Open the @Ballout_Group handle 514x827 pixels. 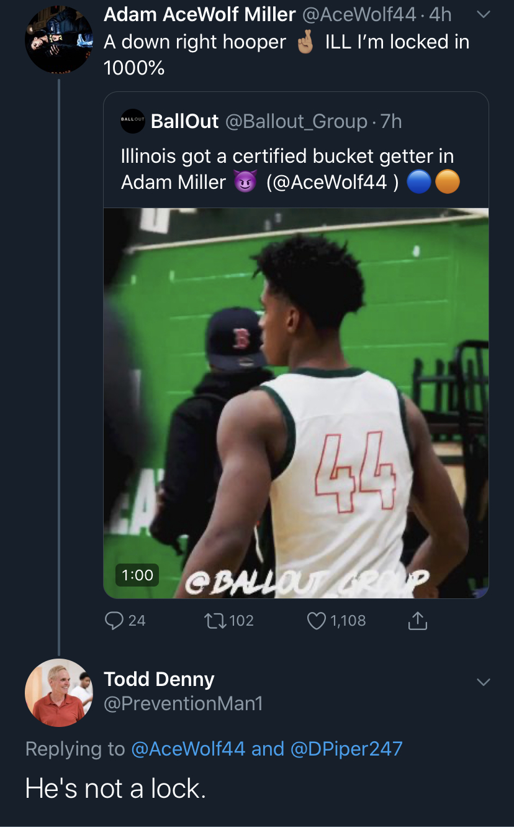pyautogui.click(x=295, y=121)
